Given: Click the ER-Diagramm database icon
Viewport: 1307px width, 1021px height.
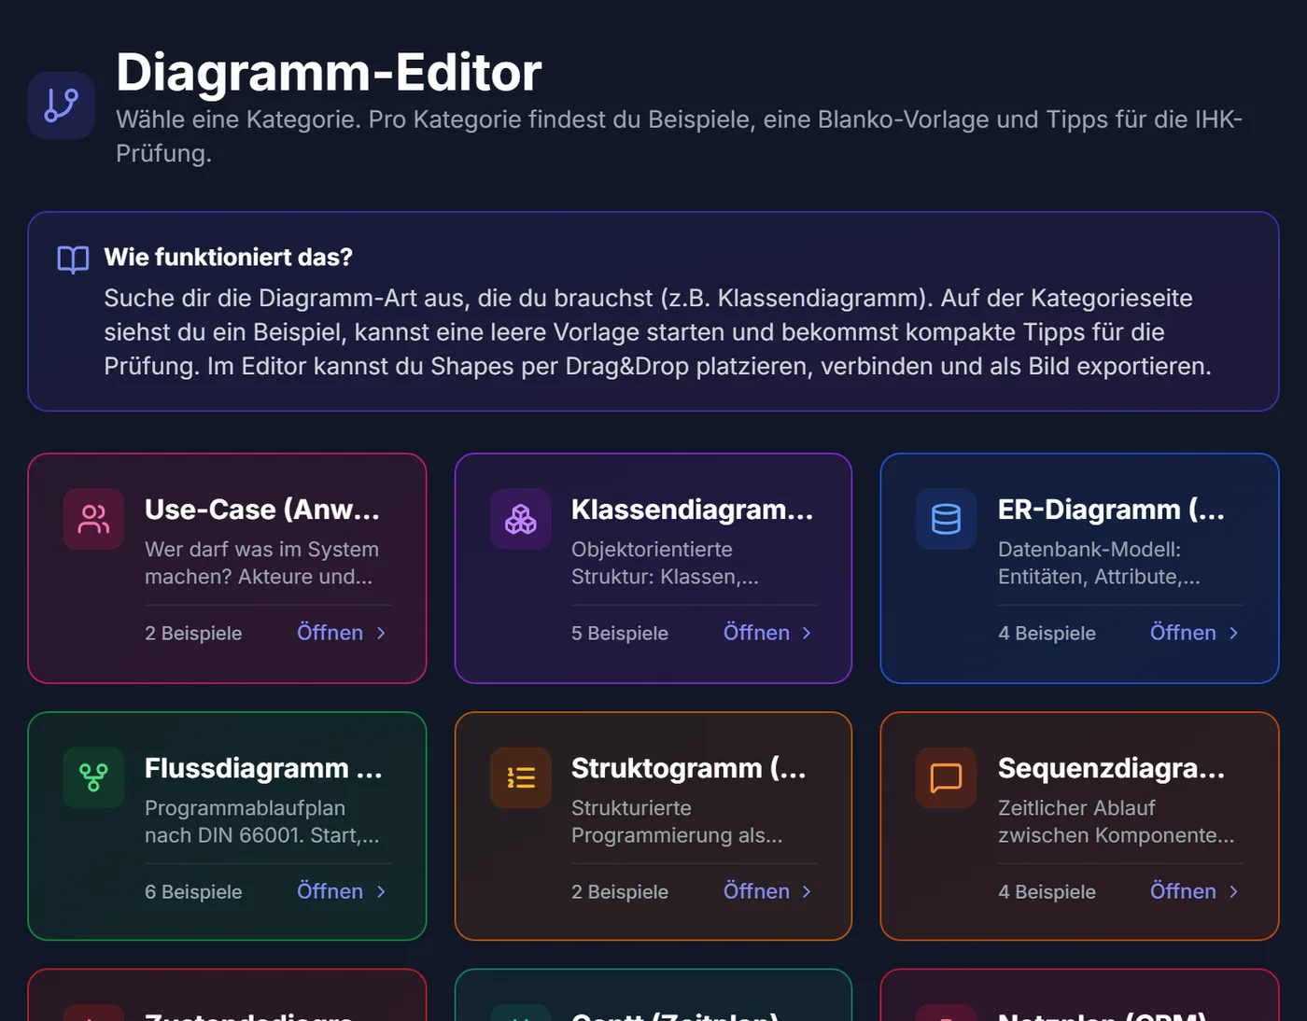Looking at the screenshot, I should coord(946,519).
